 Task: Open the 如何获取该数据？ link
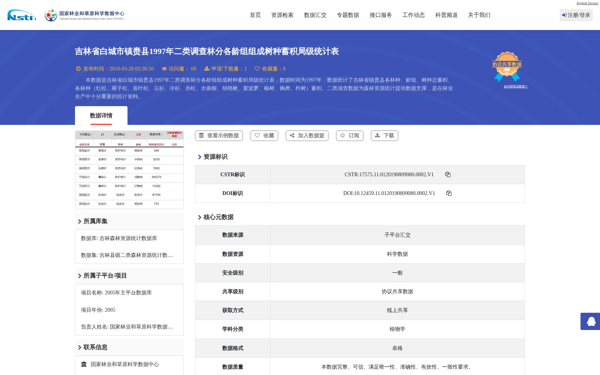click(x=516, y=87)
